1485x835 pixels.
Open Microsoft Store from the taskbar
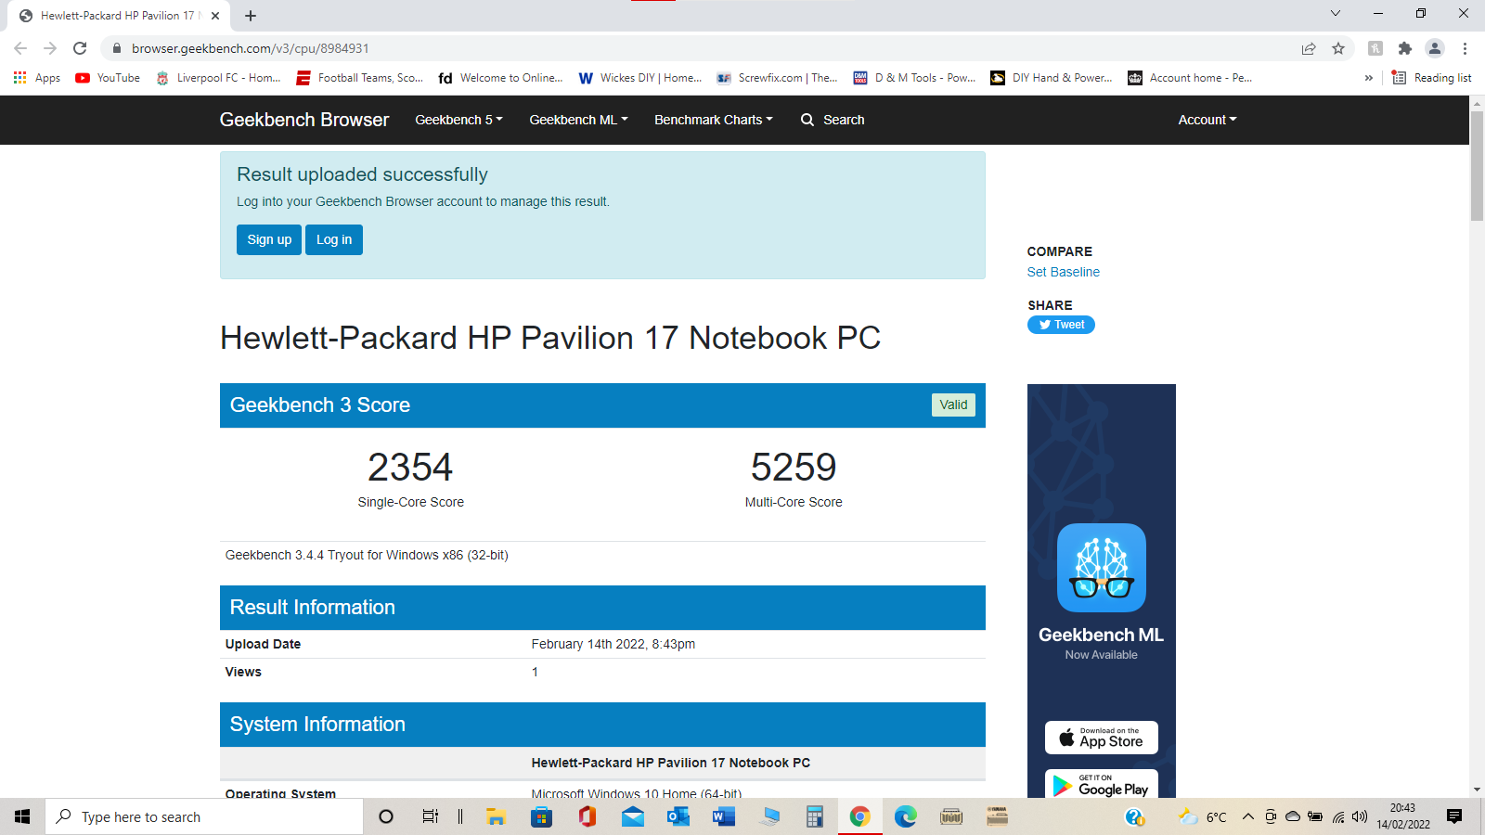541,816
